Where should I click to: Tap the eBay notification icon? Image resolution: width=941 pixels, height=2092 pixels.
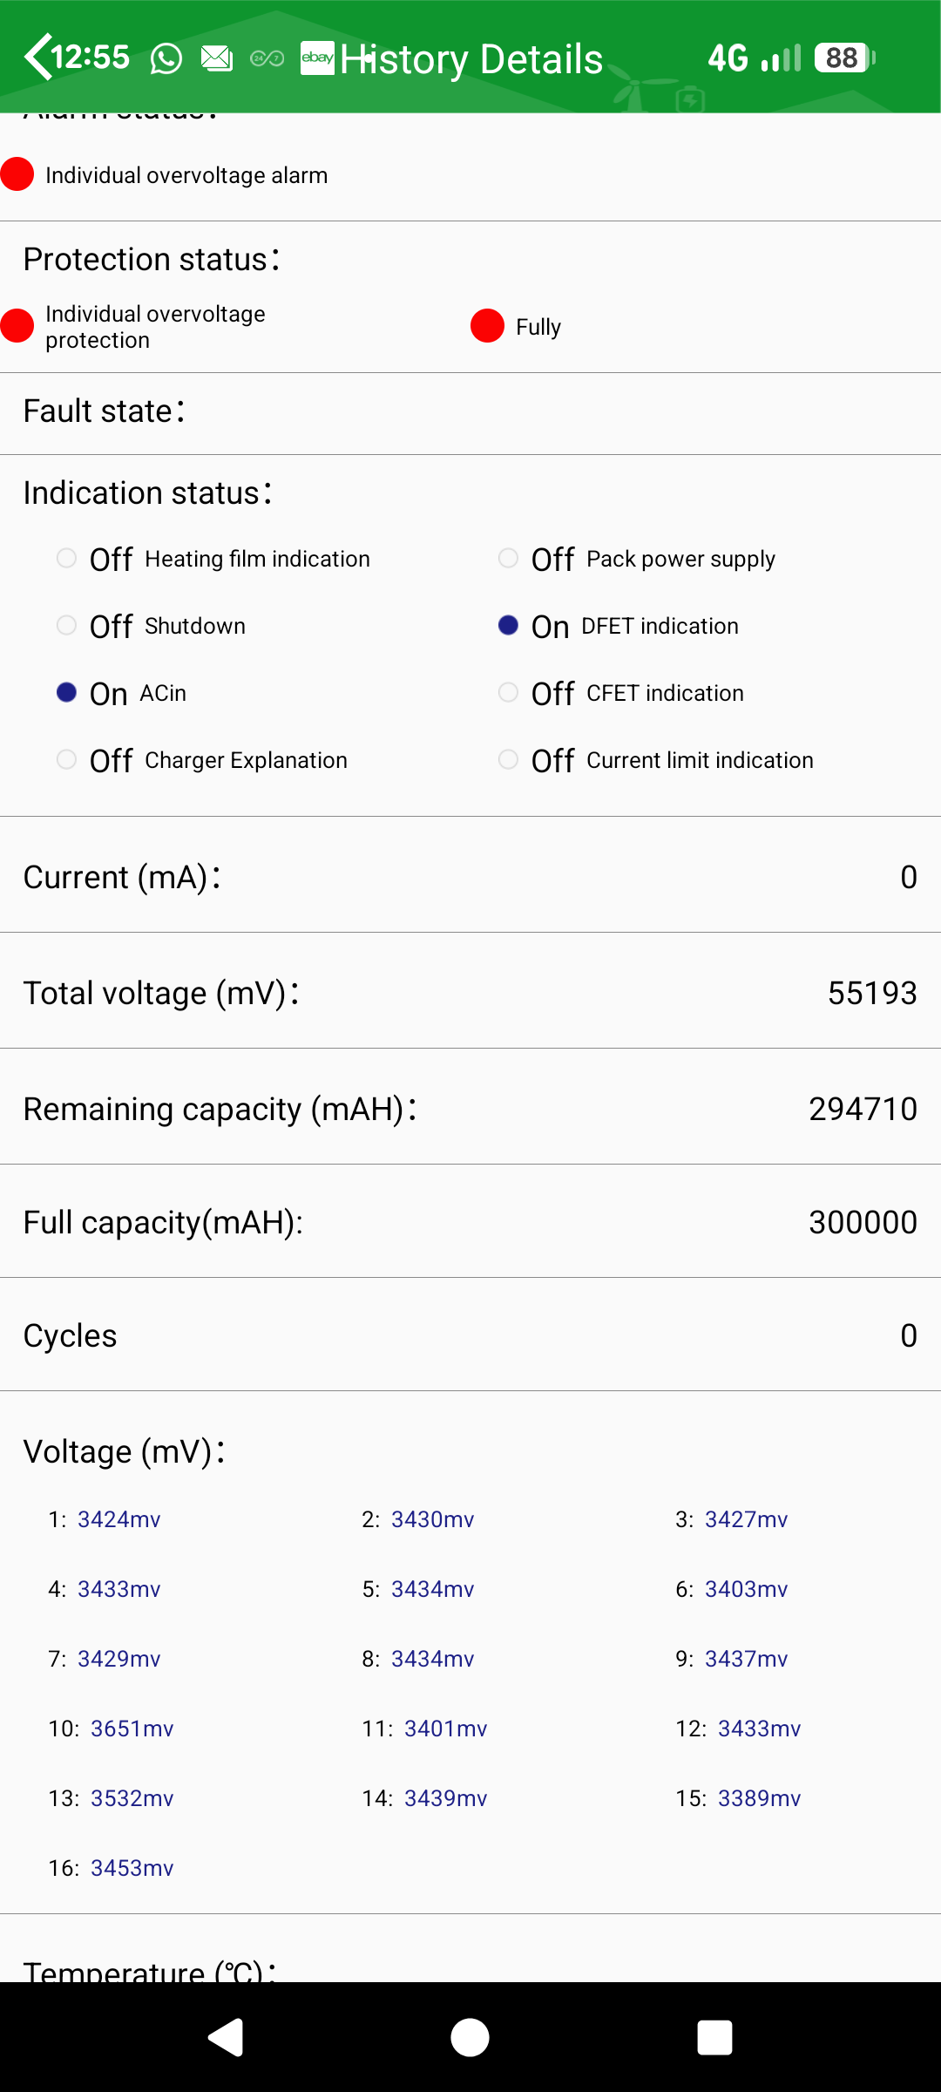click(x=317, y=58)
